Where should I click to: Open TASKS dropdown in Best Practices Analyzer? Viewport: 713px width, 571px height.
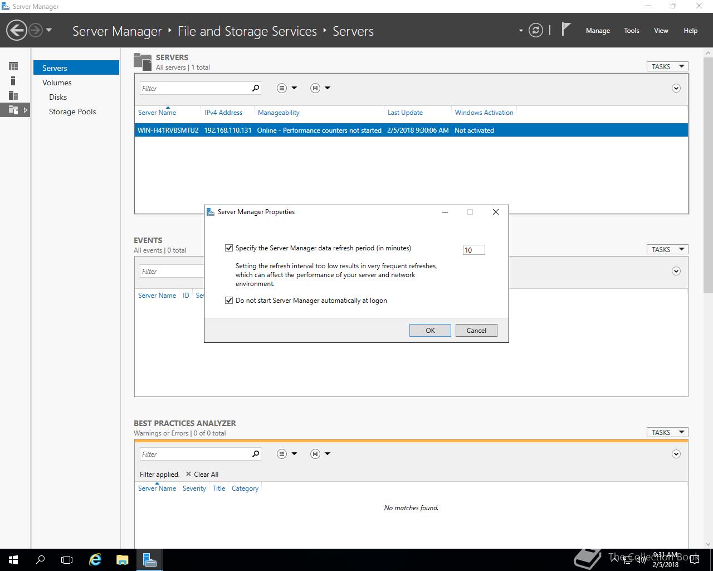coord(667,432)
